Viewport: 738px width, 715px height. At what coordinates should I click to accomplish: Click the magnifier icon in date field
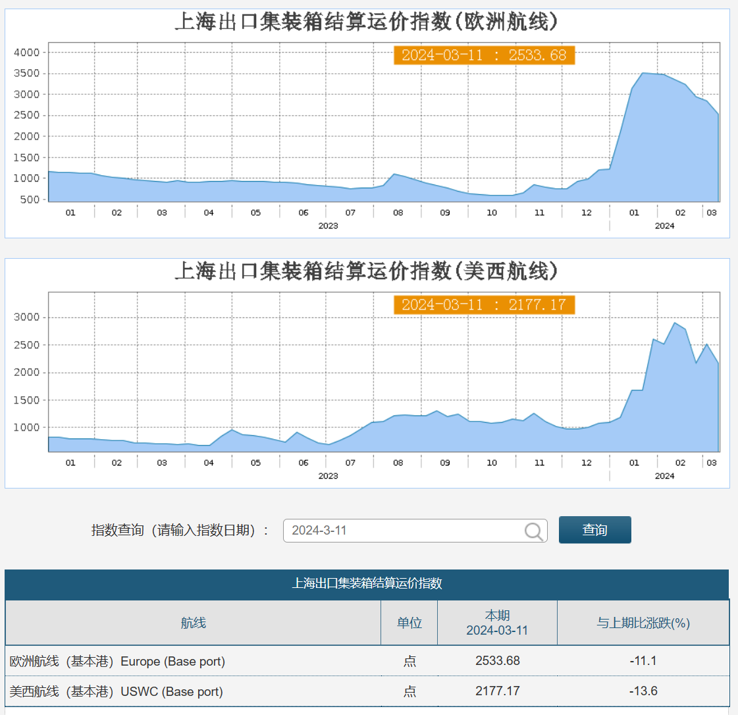point(534,531)
